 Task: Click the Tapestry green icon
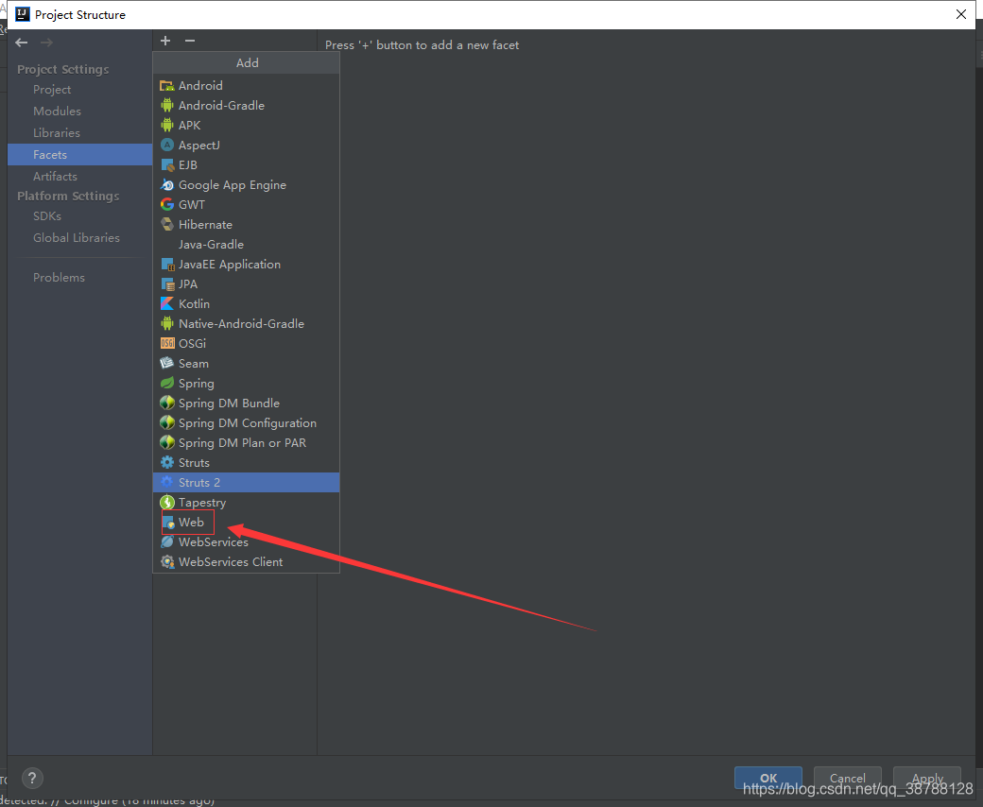[x=166, y=503]
